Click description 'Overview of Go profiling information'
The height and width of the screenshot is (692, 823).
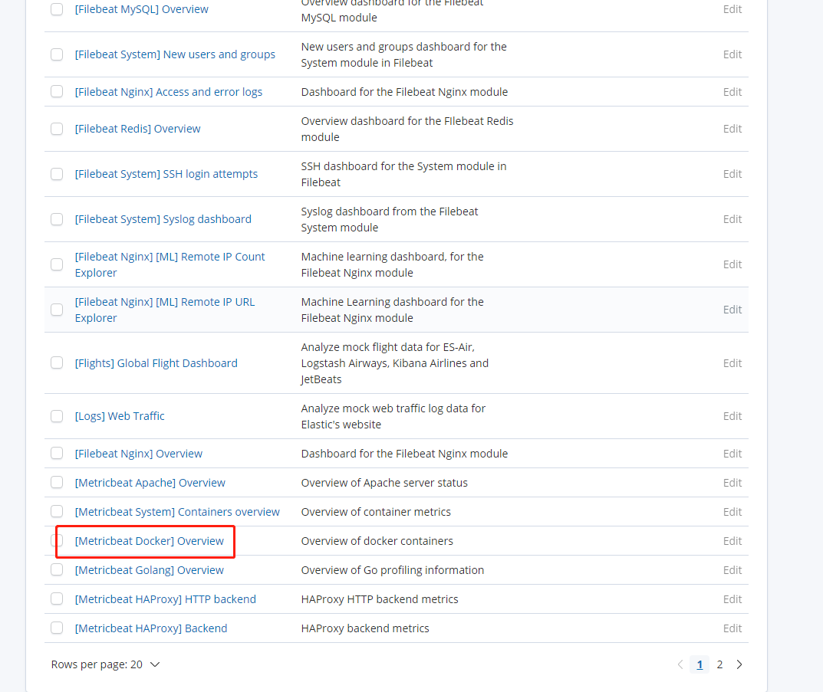coord(393,570)
